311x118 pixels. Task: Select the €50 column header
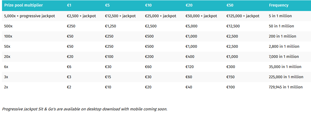coord(230,5)
